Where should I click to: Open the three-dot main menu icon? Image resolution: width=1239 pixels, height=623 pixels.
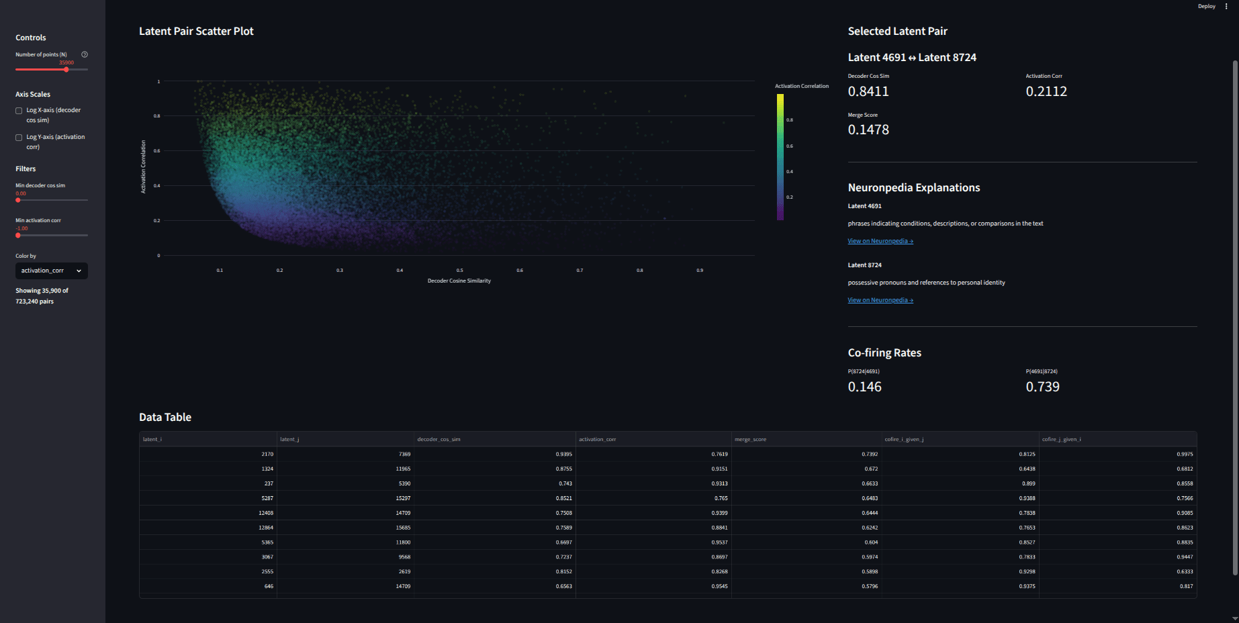pos(1226,6)
